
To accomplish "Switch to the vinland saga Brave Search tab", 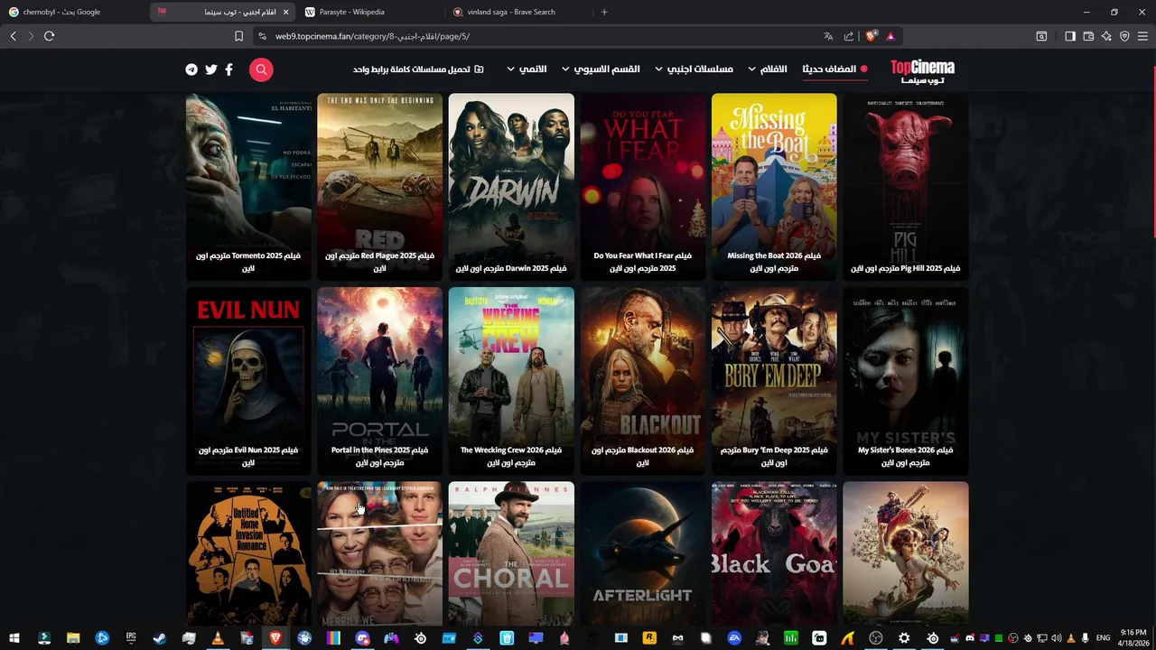I will click(x=517, y=12).
